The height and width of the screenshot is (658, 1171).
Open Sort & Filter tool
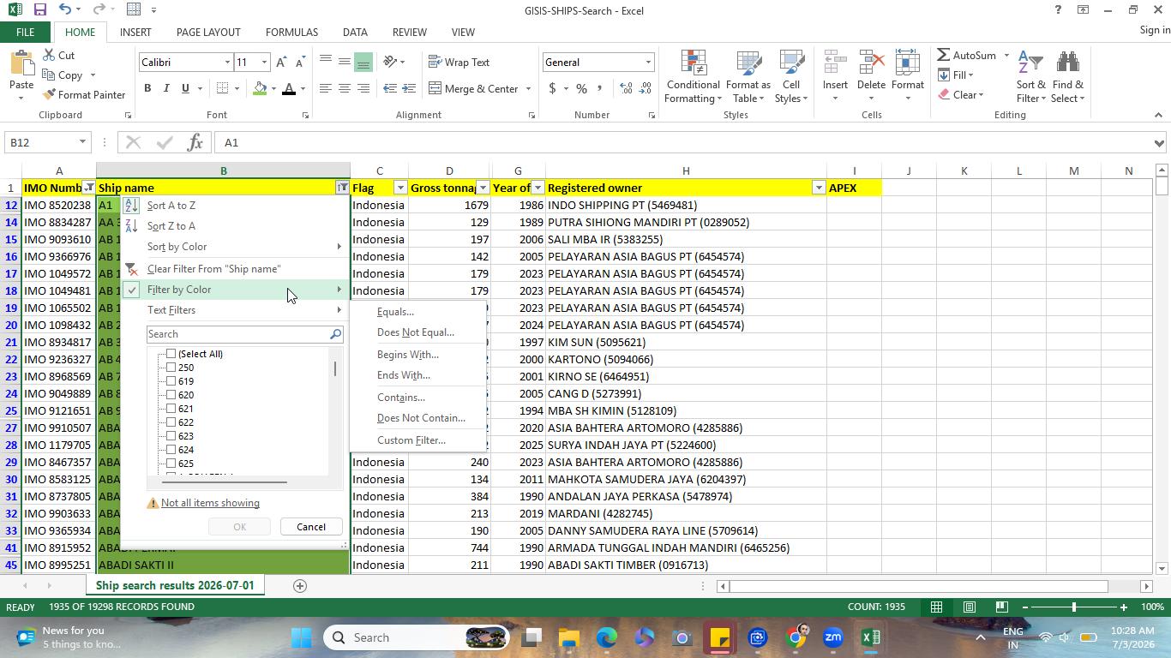(1031, 76)
